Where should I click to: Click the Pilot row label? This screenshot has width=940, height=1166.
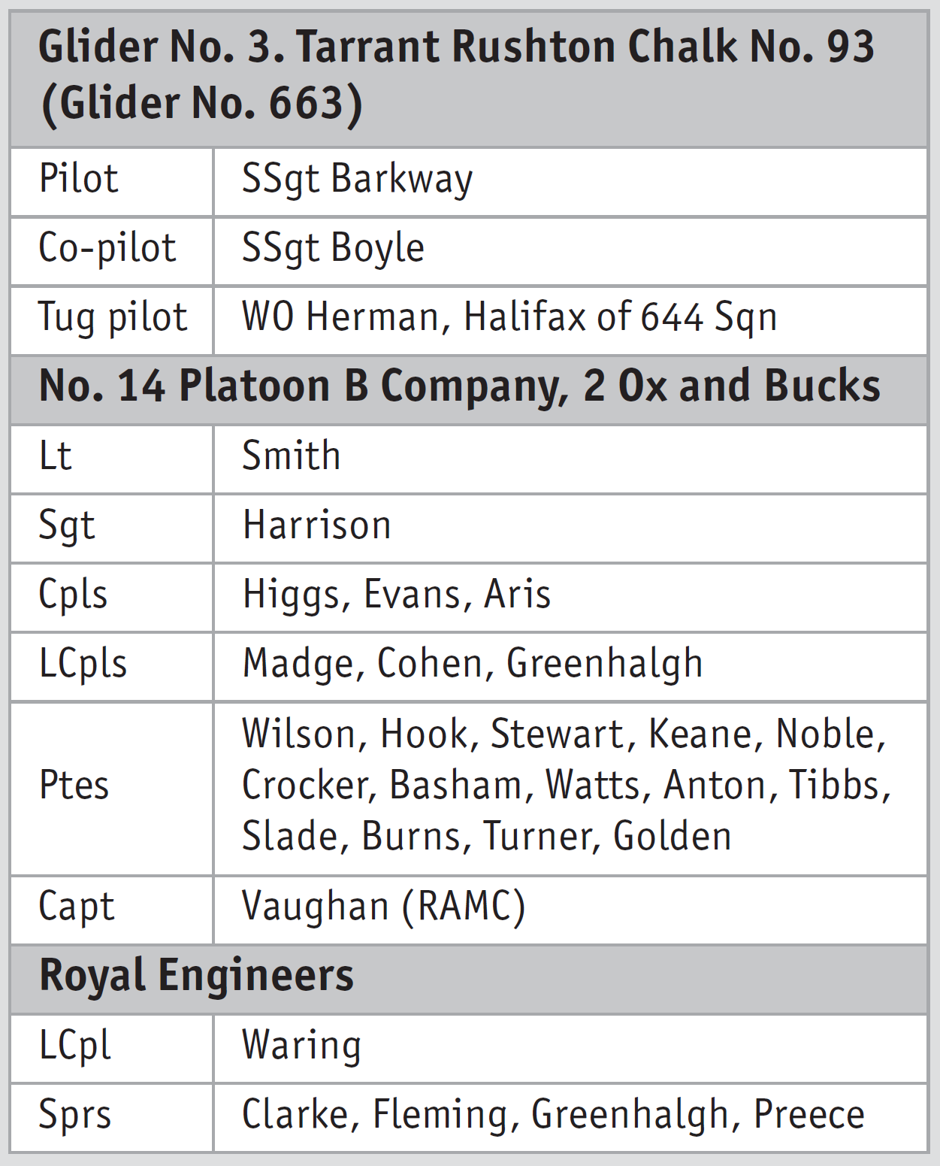[79, 180]
